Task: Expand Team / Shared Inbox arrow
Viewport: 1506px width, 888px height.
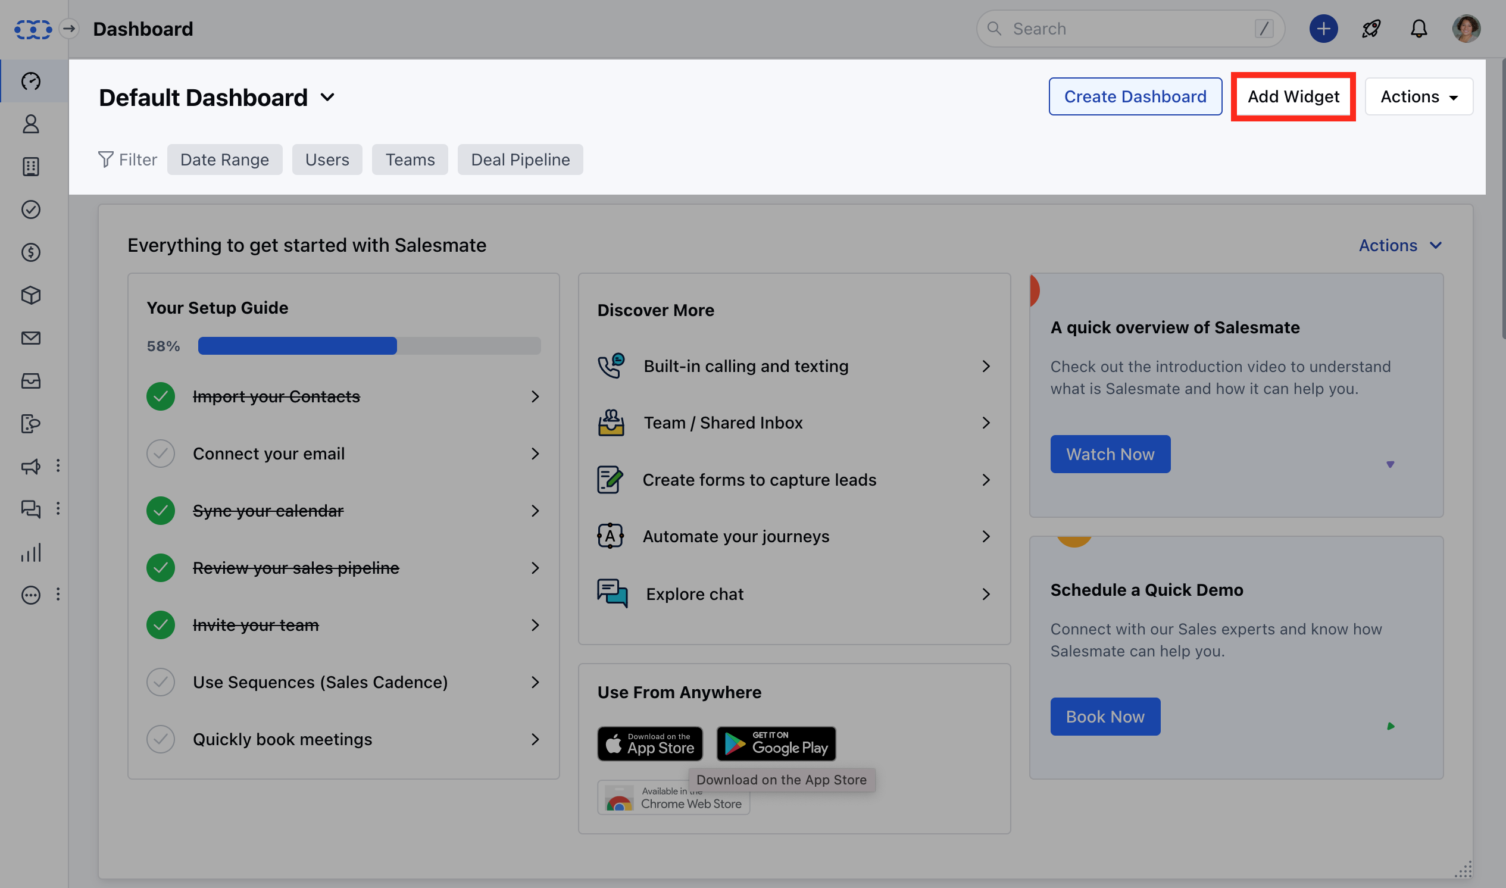Action: pos(986,423)
